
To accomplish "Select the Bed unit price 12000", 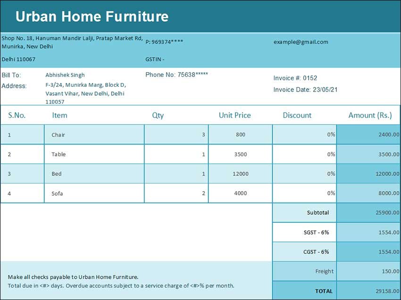I will pos(240,174).
